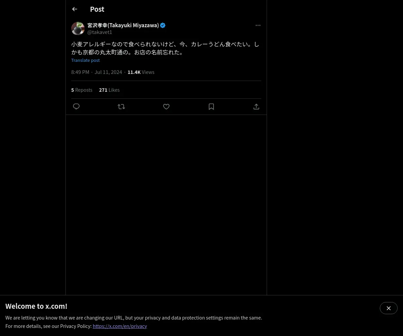The image size is (403, 336).
Task: Share the post with the upload arrow icon
Action: click(x=256, y=107)
